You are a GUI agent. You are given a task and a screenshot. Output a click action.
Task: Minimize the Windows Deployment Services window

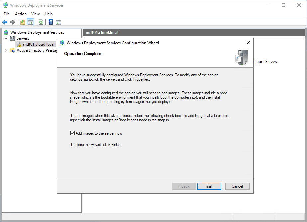[x=269, y=5]
